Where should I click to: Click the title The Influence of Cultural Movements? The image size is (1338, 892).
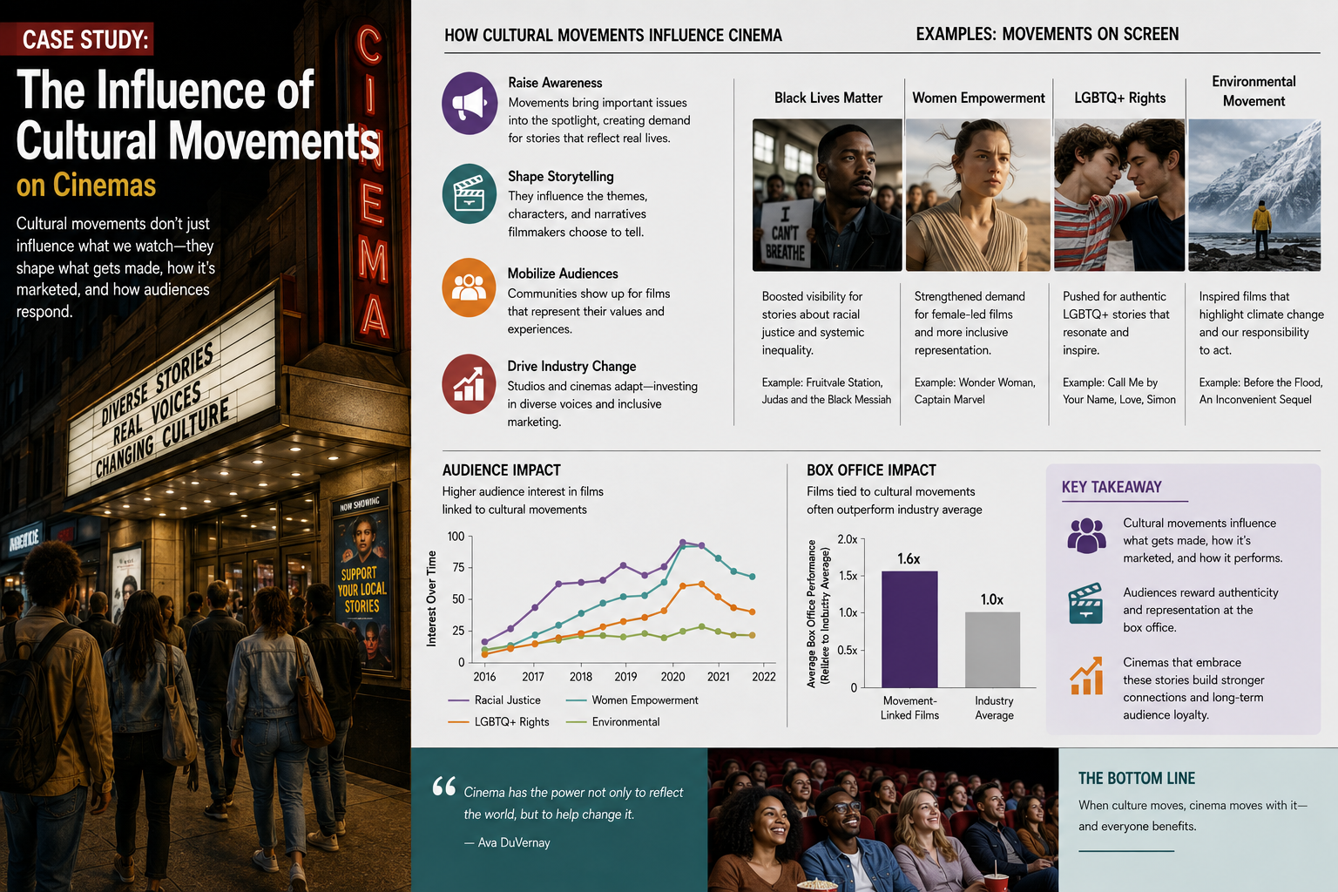pyautogui.click(x=199, y=116)
